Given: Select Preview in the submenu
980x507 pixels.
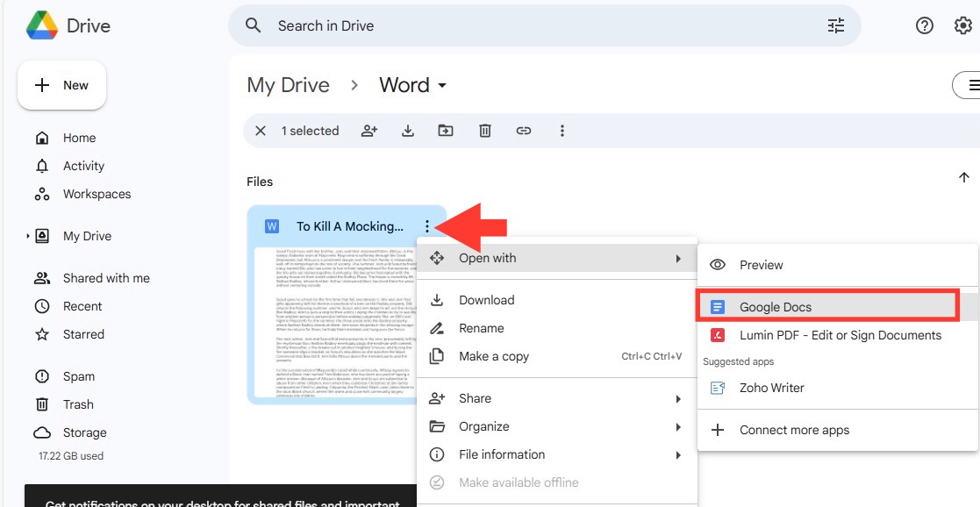Looking at the screenshot, I should pyautogui.click(x=838, y=265).
